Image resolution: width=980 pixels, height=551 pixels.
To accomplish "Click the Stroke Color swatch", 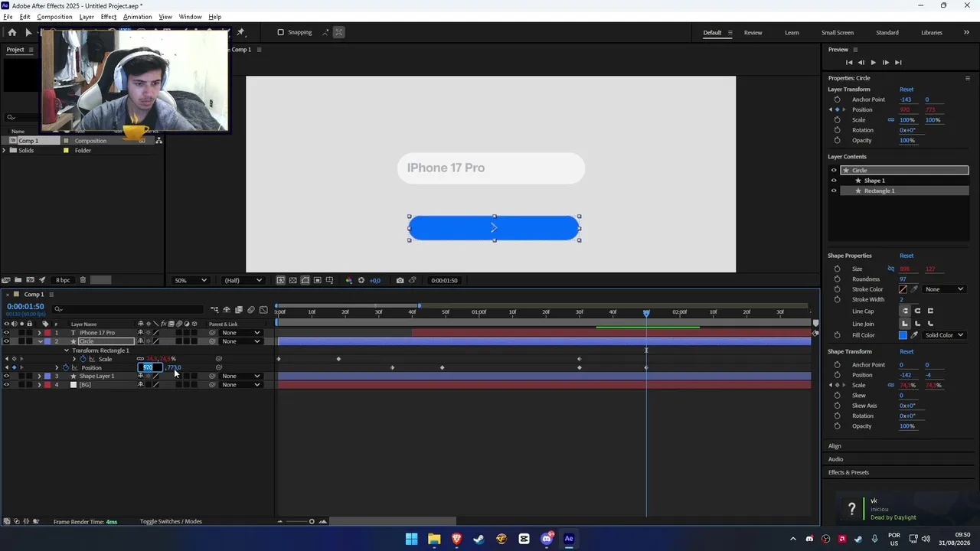I will tap(903, 289).
